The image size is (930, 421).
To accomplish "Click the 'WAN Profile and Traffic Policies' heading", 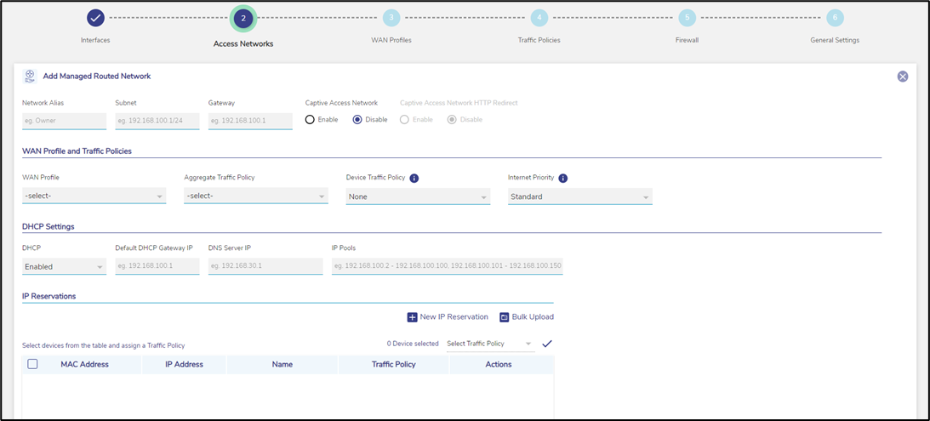I will click(77, 151).
